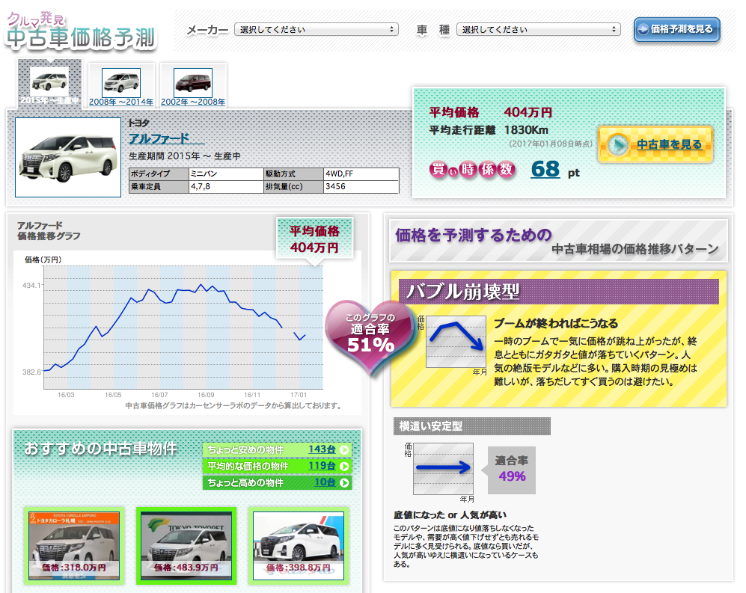Click the price trend line chart
Viewport: 746px width, 593px height.
pyautogui.click(x=183, y=328)
